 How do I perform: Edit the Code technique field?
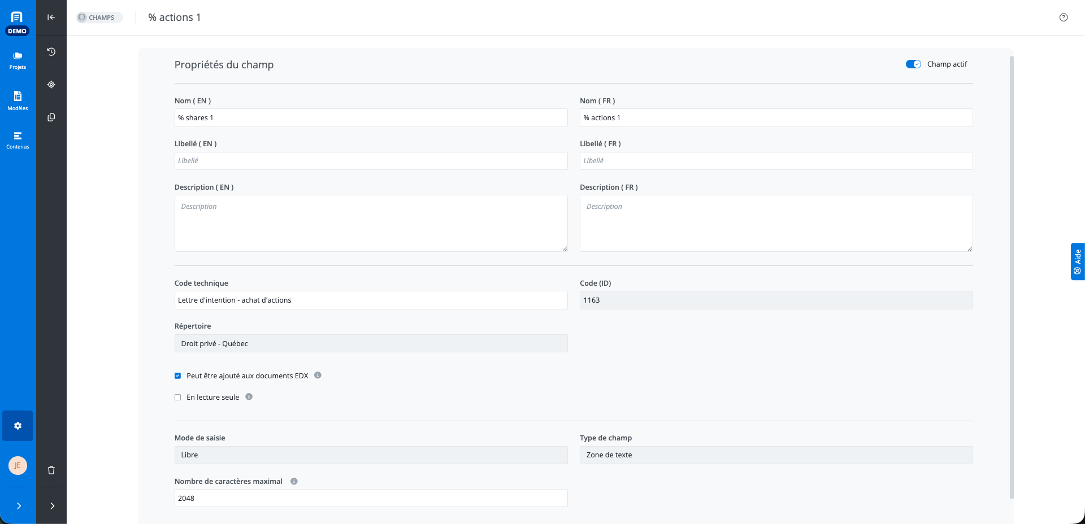(371, 300)
